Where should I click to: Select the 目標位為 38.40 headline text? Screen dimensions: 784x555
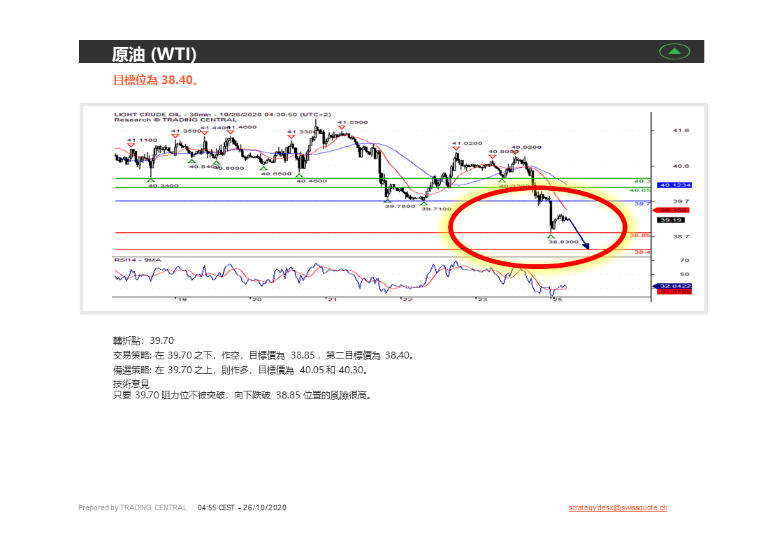tap(156, 80)
